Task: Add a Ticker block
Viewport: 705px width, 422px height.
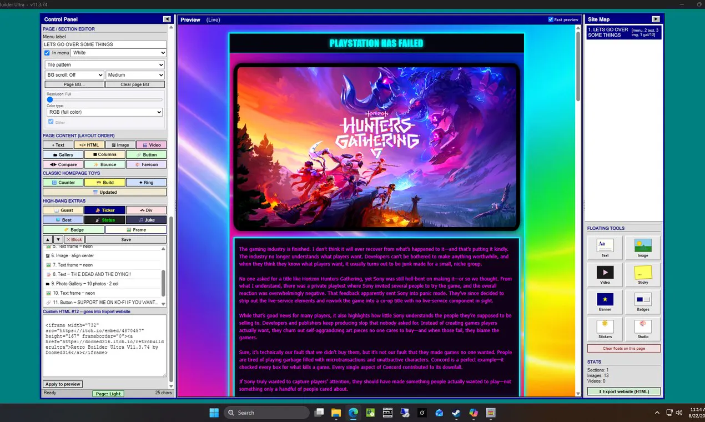Action: 105,210
